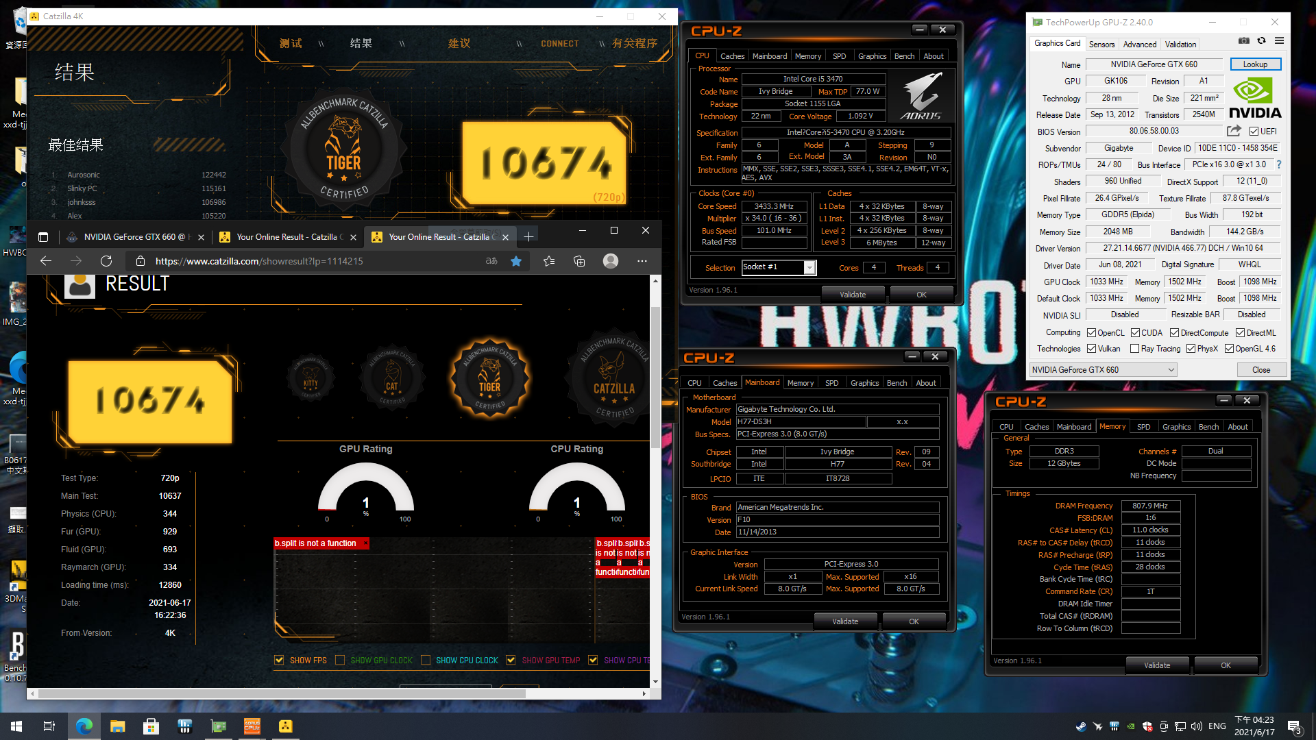The height and width of the screenshot is (740, 1316).
Task: Click read aloud/translate icon in address bar
Action: point(491,261)
